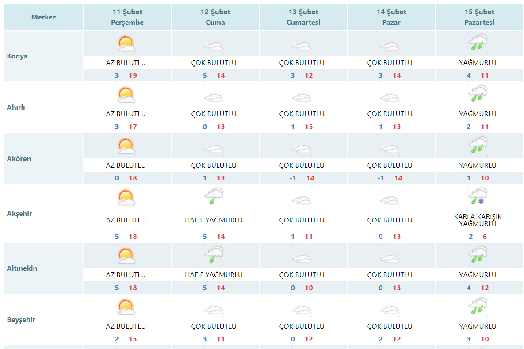Click Beyşehir's sunny cloud icon for 11 Şubat

coord(126,307)
